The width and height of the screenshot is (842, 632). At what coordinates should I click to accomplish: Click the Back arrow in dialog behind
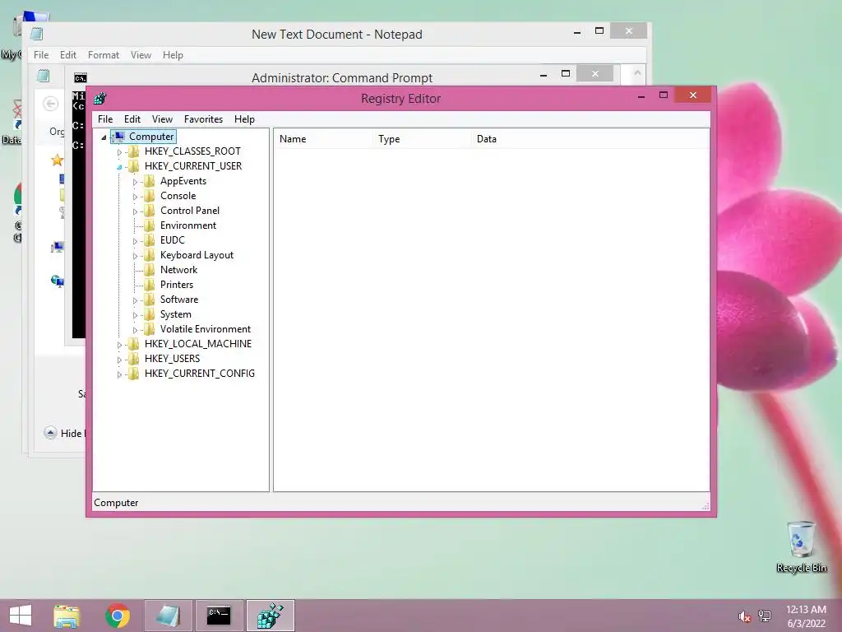pos(50,104)
